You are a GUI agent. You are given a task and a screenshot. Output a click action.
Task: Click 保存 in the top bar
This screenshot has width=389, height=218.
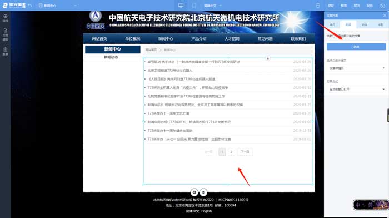pyautogui.click(x=331, y=6)
